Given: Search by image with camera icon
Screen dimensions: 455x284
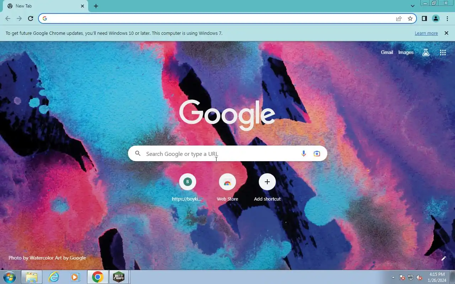Looking at the screenshot, I should tap(317, 153).
